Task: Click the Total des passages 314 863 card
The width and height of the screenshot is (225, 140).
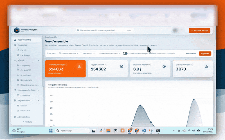Action: coord(66,69)
